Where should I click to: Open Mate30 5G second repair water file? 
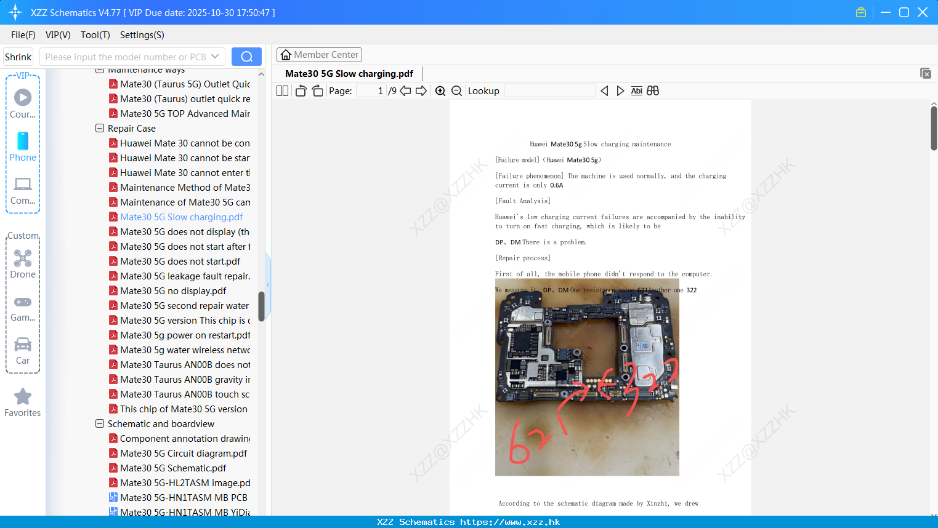(179, 306)
